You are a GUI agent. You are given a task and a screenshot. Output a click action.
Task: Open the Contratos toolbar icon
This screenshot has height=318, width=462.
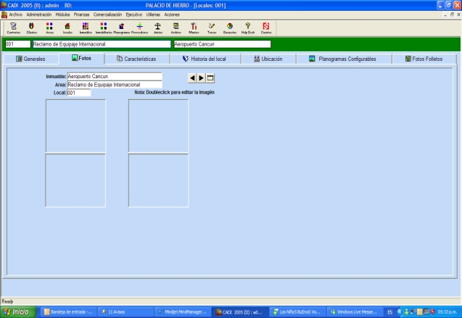tap(13, 28)
